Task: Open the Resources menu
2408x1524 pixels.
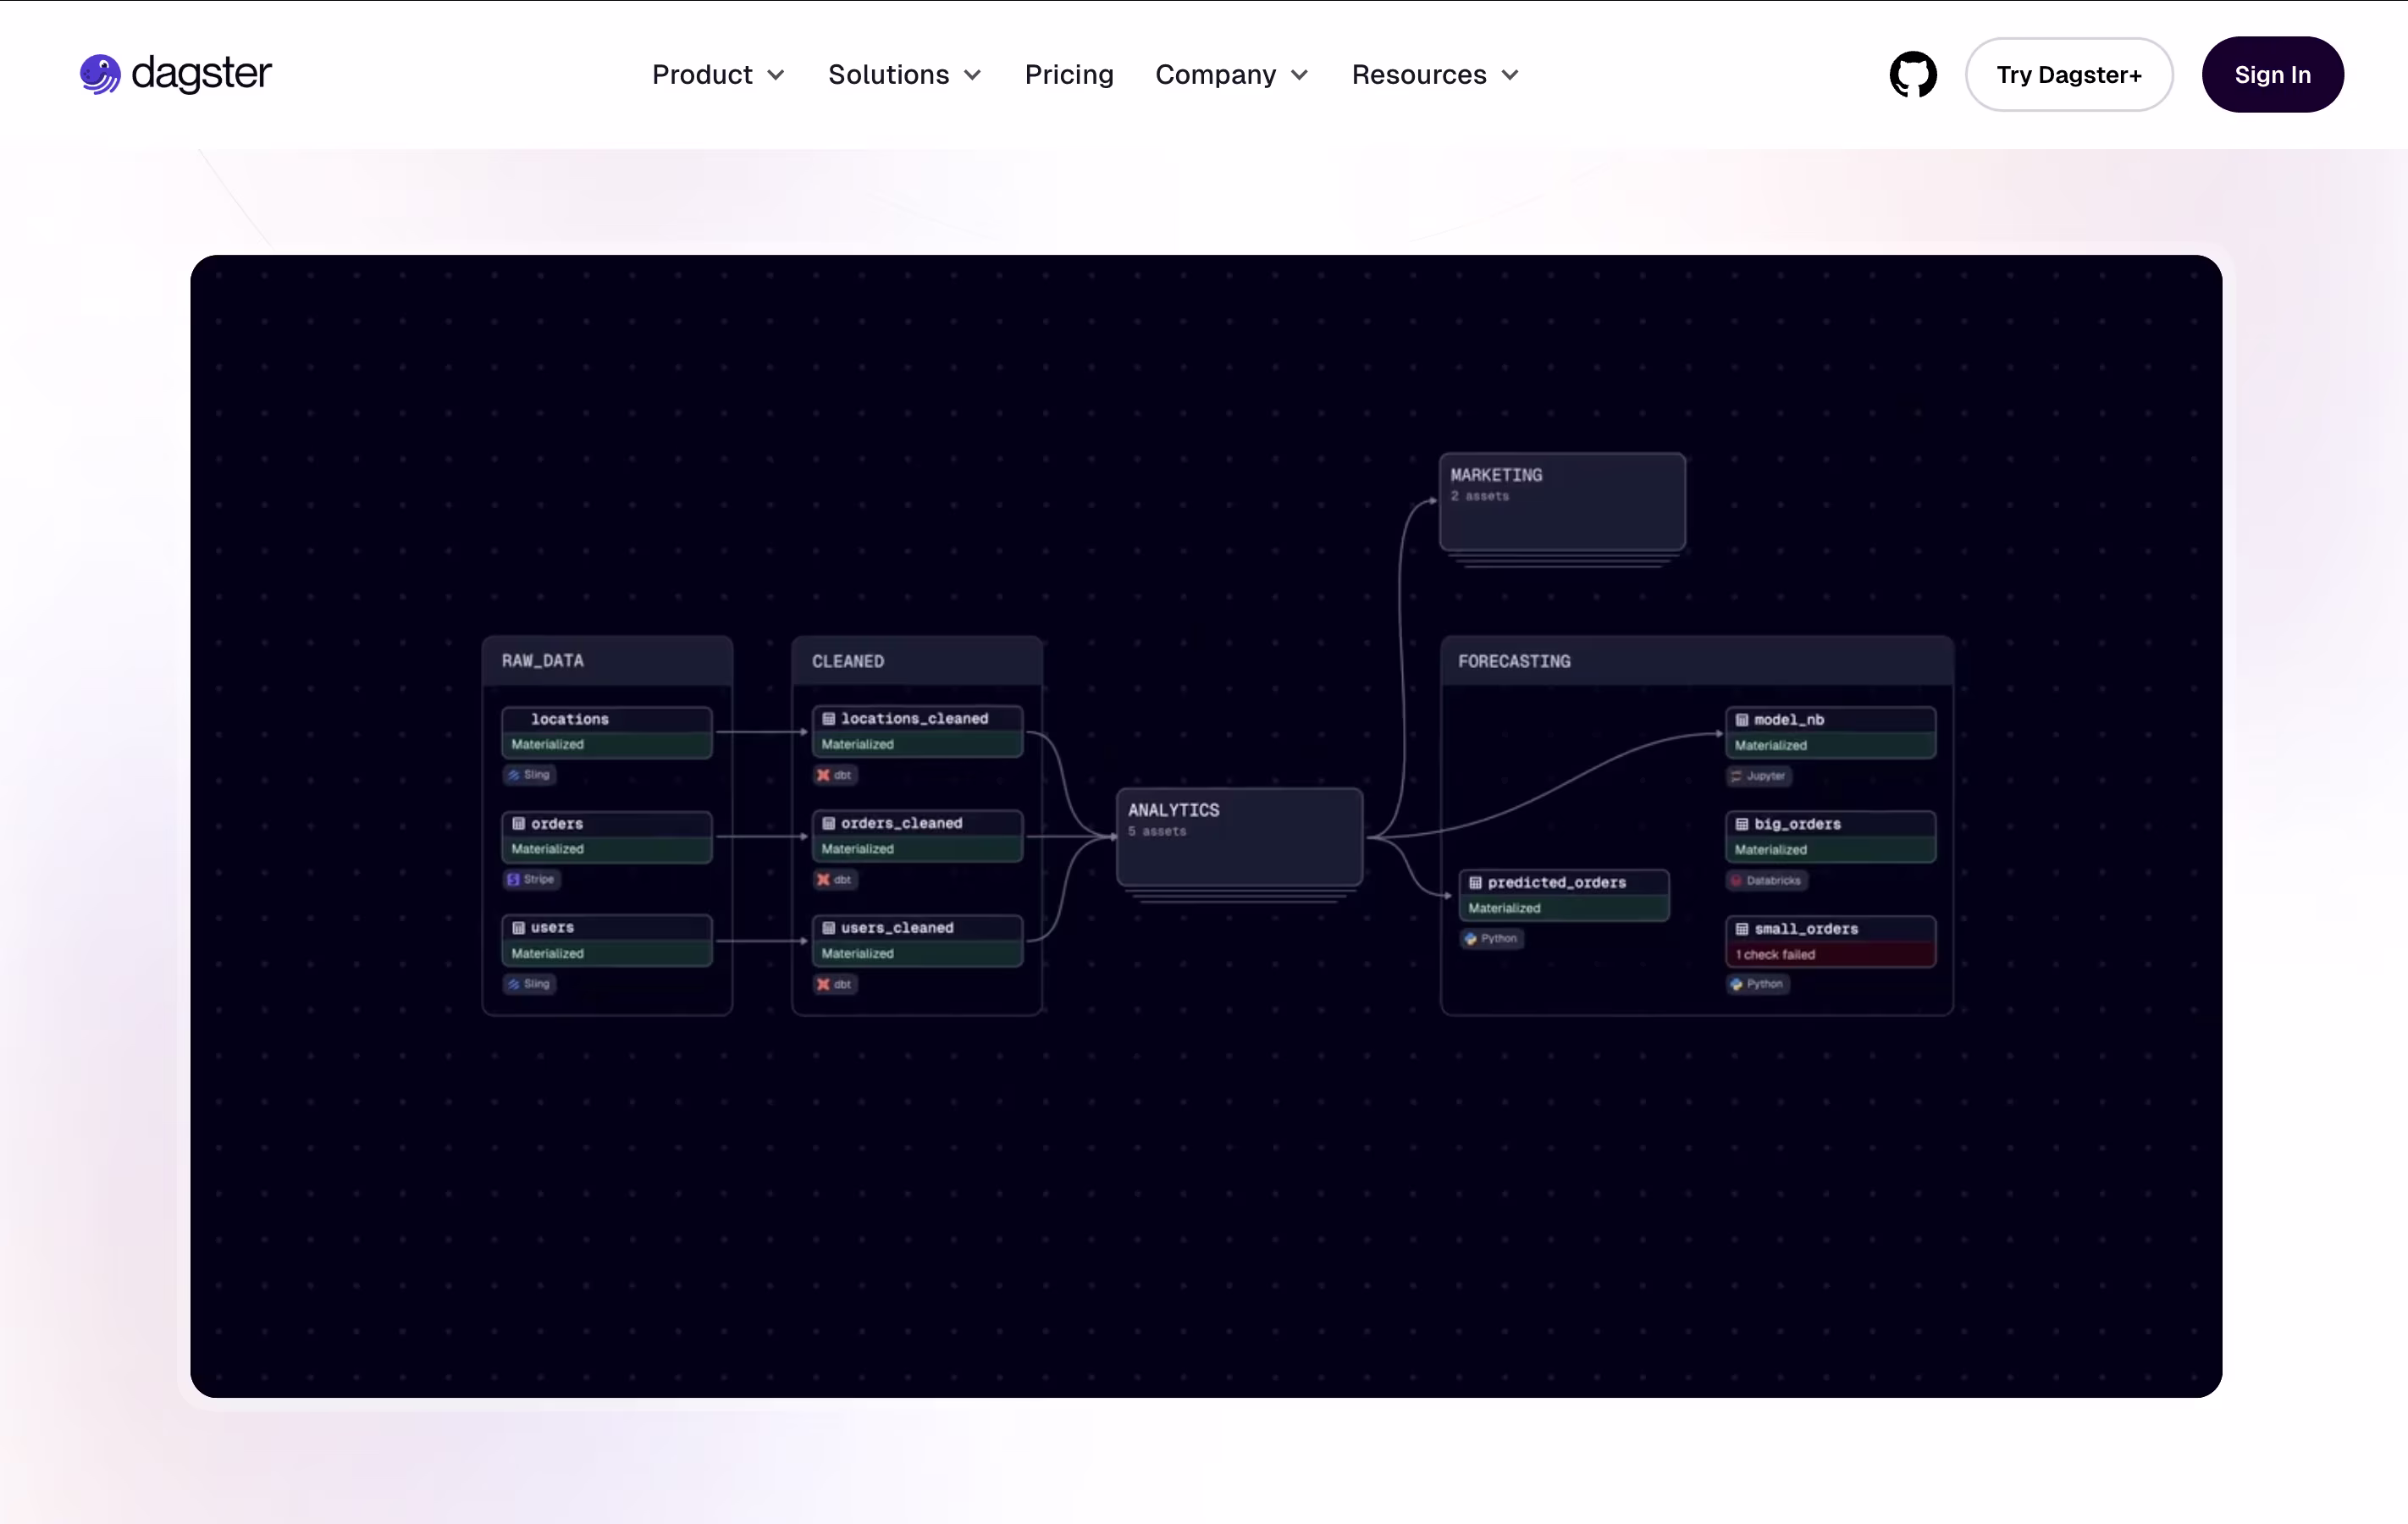Action: (1434, 75)
